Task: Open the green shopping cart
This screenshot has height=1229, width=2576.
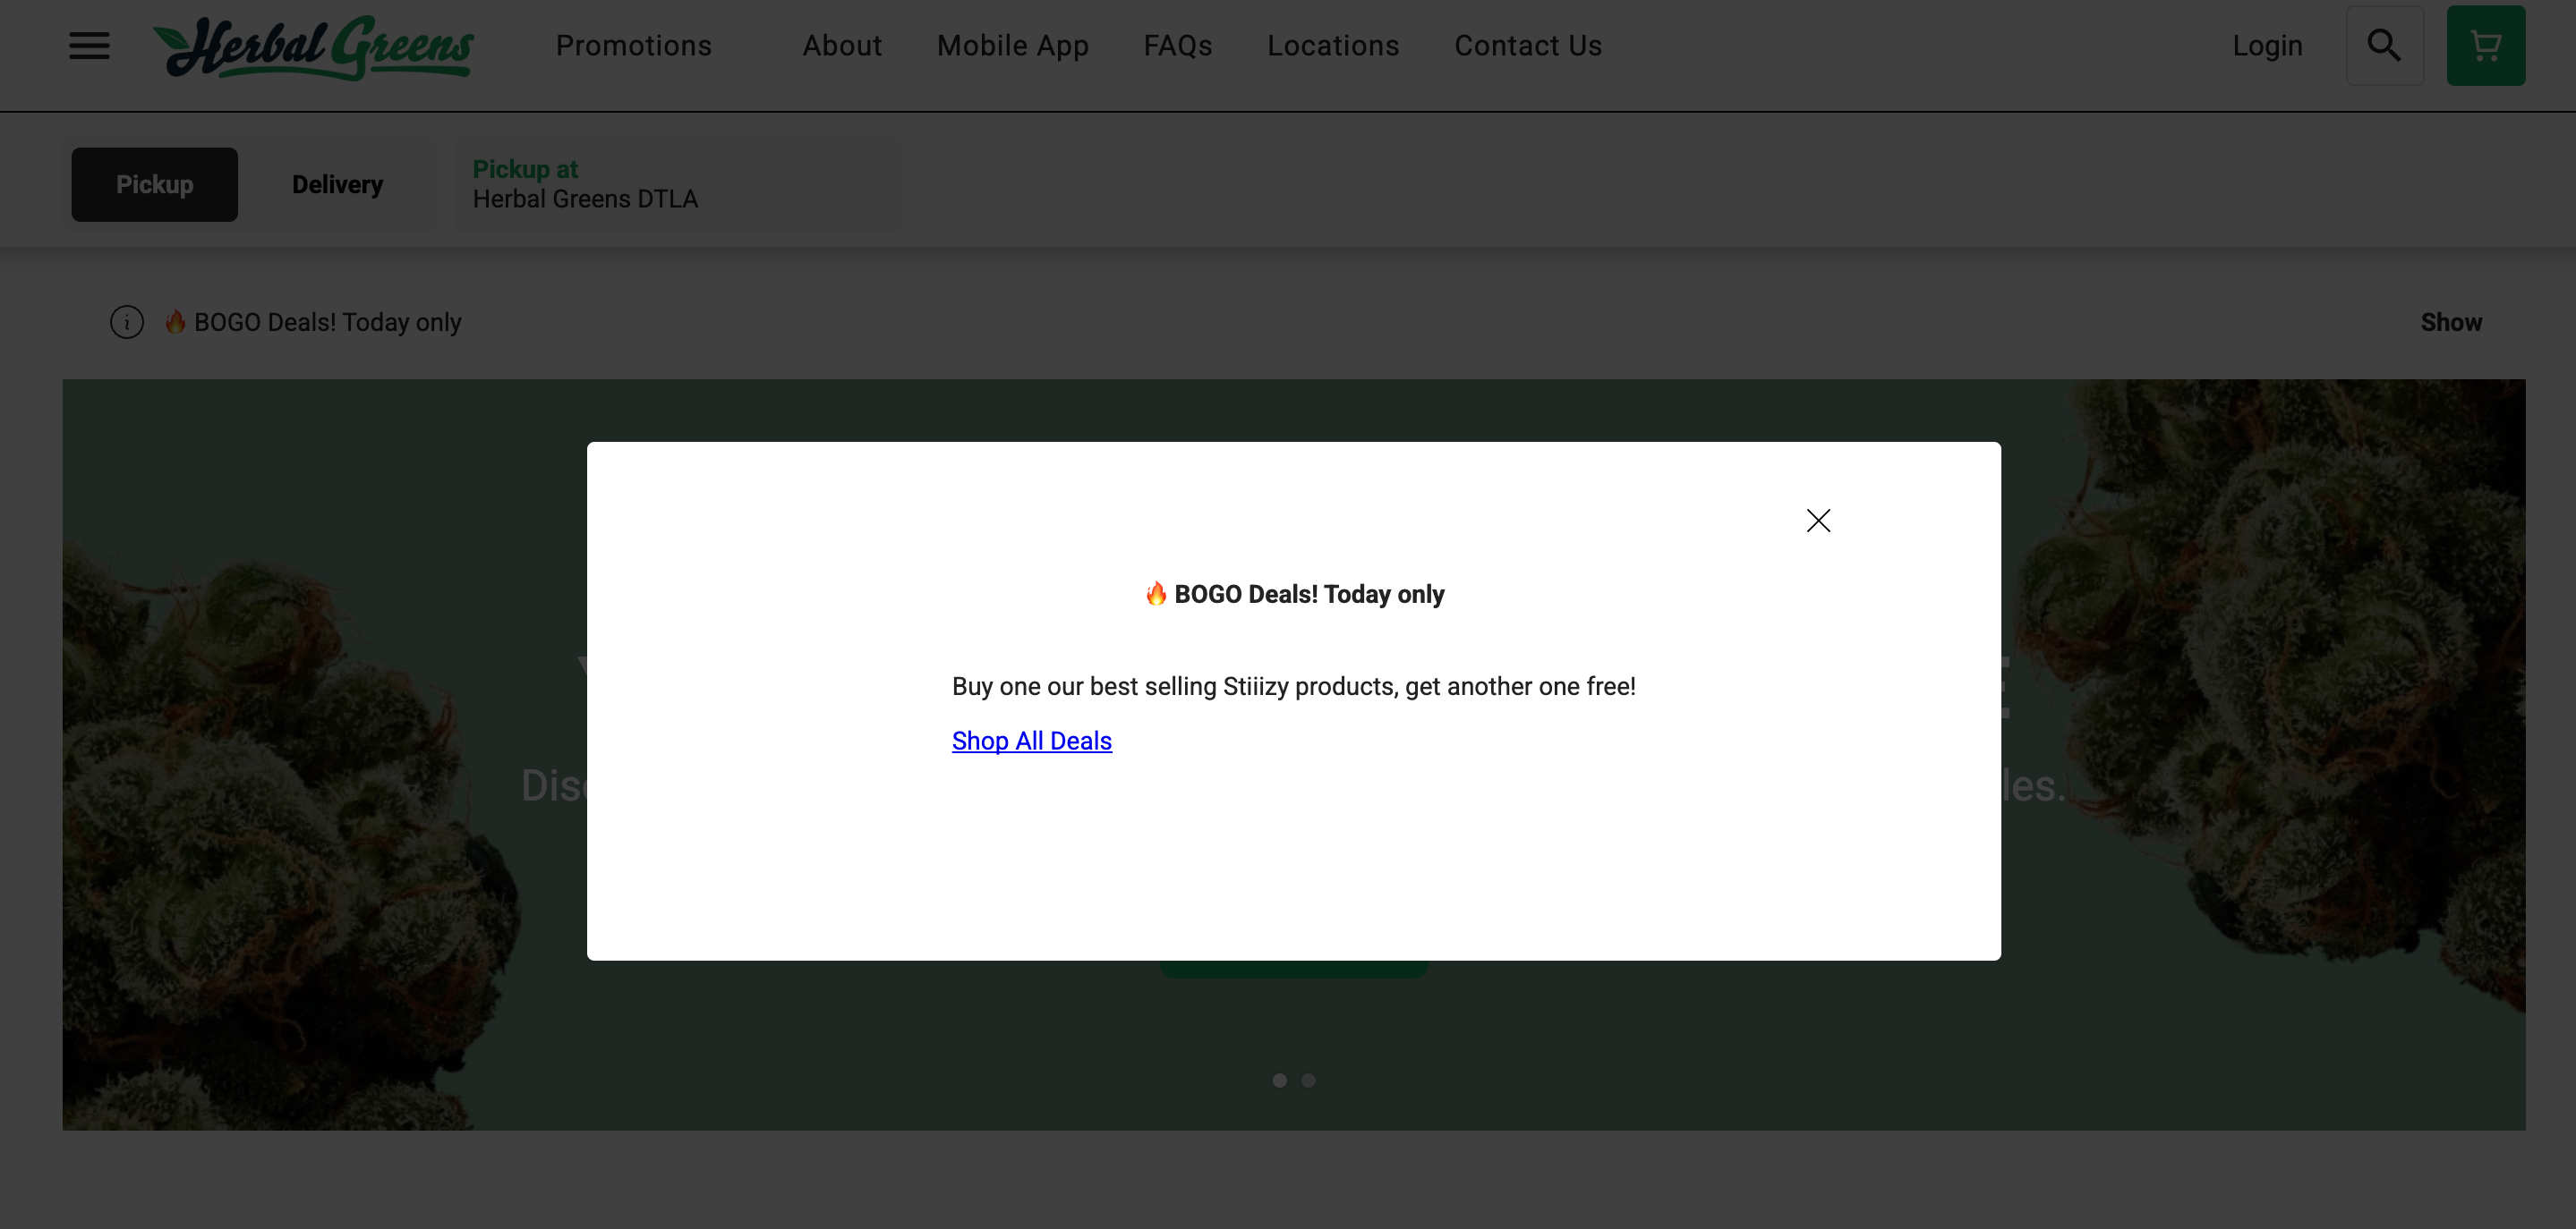Action: [x=2485, y=46]
